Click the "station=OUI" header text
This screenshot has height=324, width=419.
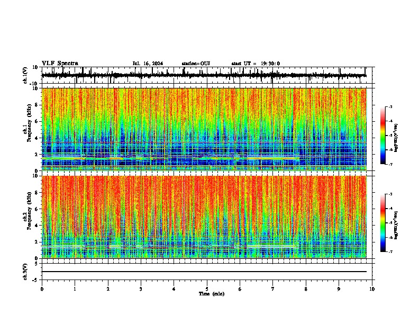pos(196,64)
